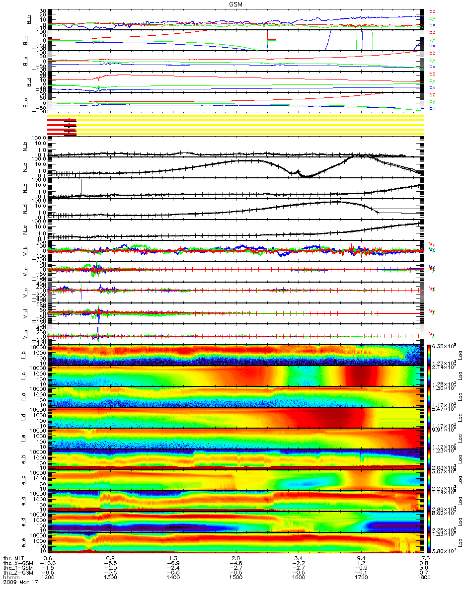The height and width of the screenshot is (596, 462).
Task: Click the 1200 time tick label
Action: 48,577
